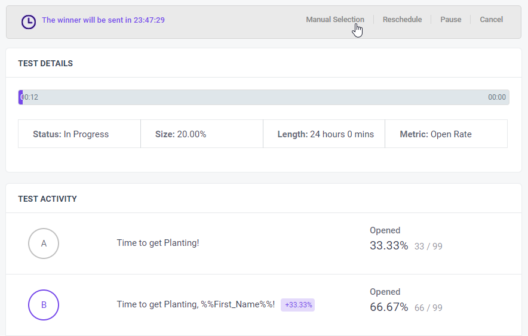Click the +33.33% improvement badge

click(x=297, y=305)
